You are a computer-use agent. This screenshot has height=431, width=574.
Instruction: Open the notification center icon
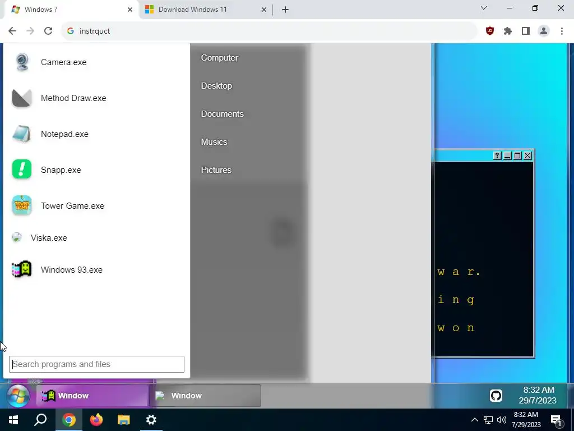point(556,420)
